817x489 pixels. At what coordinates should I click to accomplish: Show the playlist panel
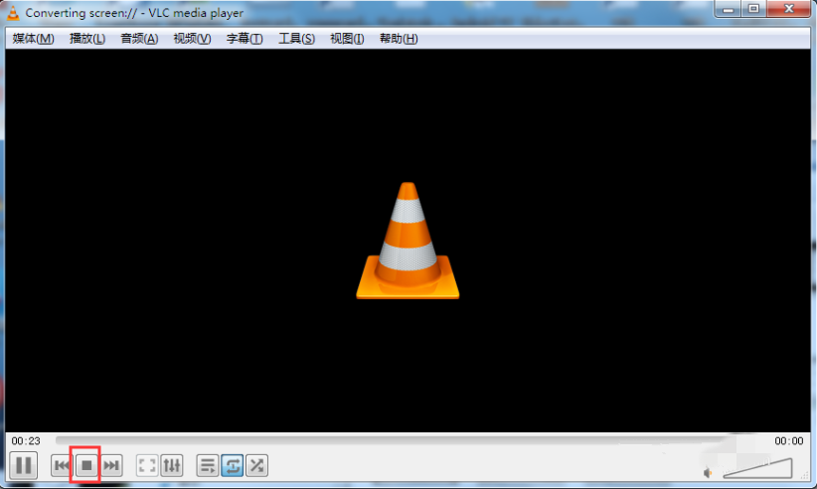(208, 465)
